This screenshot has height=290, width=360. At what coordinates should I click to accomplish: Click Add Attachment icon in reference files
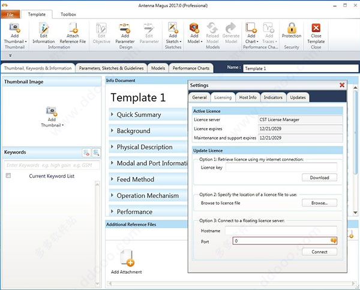pyautogui.click(x=127, y=258)
